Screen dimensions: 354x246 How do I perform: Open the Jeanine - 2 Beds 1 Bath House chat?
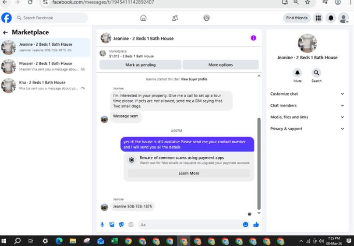[45, 47]
